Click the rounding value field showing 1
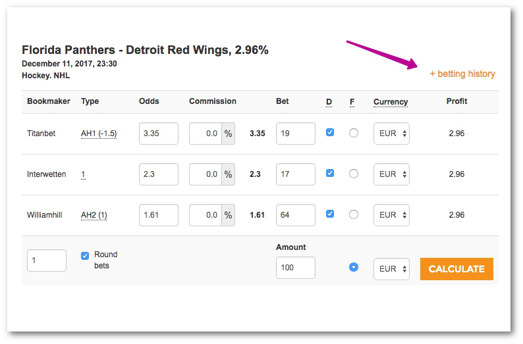 (47, 260)
